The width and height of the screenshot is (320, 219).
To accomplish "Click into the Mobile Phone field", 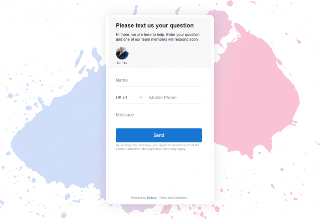I will coord(175,98).
